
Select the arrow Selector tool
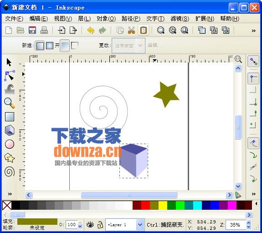tap(9, 62)
